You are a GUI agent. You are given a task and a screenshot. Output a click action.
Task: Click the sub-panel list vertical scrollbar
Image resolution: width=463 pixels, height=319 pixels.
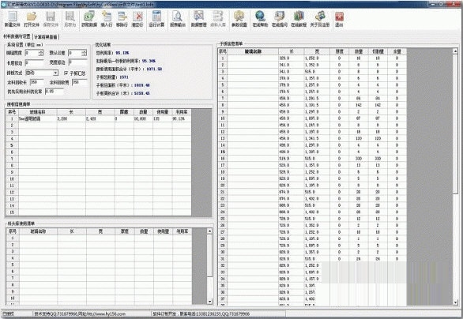point(455,176)
